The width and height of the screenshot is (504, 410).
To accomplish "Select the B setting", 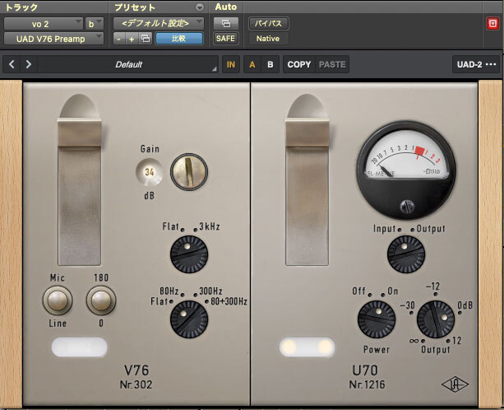I will pos(270,64).
